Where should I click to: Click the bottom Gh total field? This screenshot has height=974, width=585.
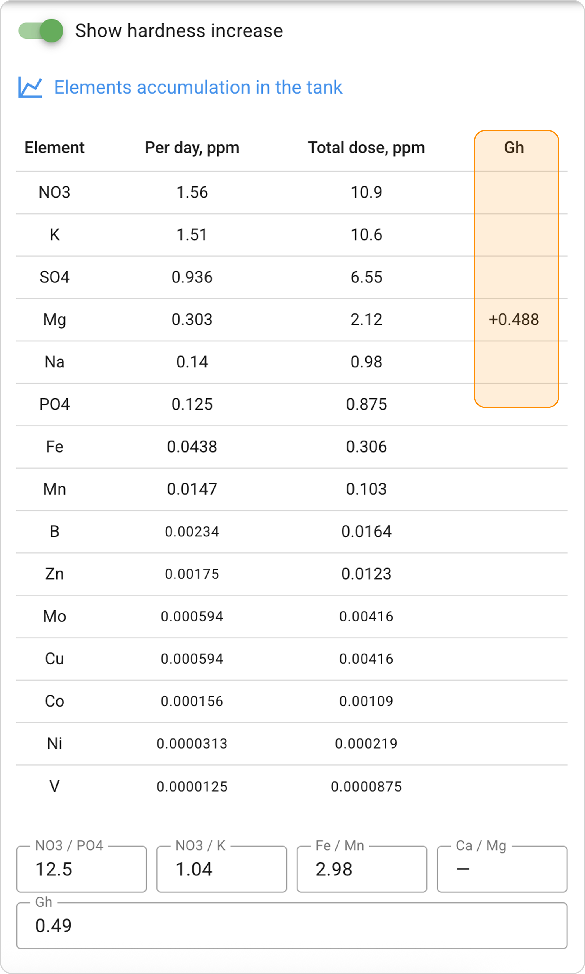[x=292, y=925]
